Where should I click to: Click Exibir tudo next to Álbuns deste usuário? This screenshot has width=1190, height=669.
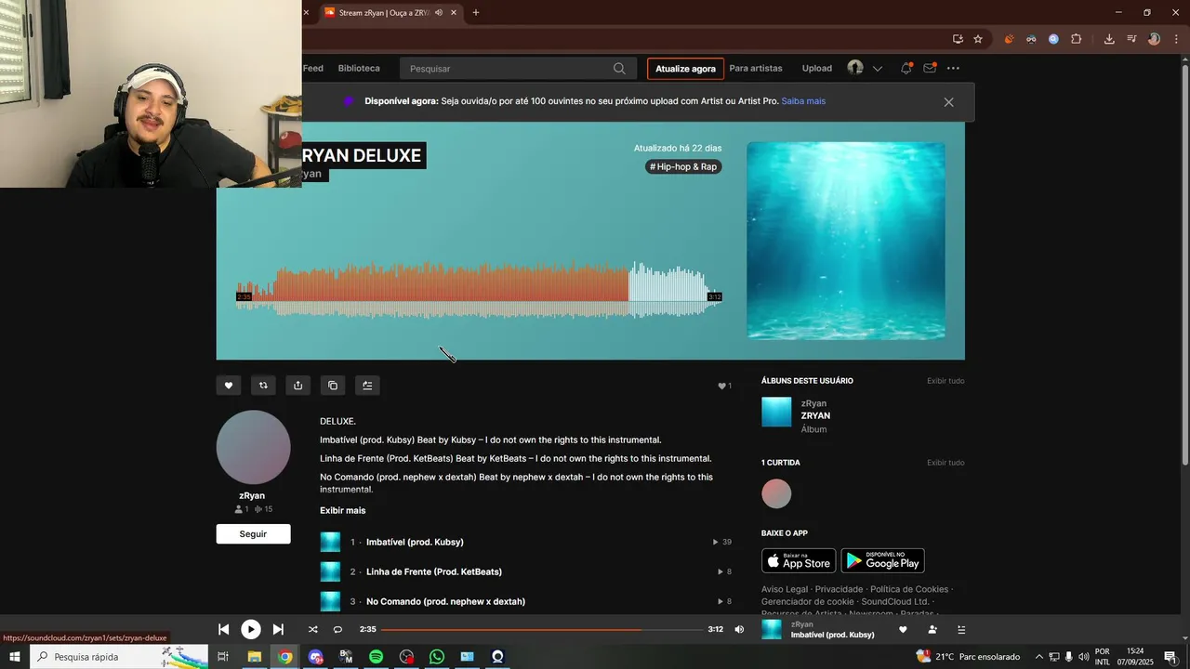pos(945,381)
